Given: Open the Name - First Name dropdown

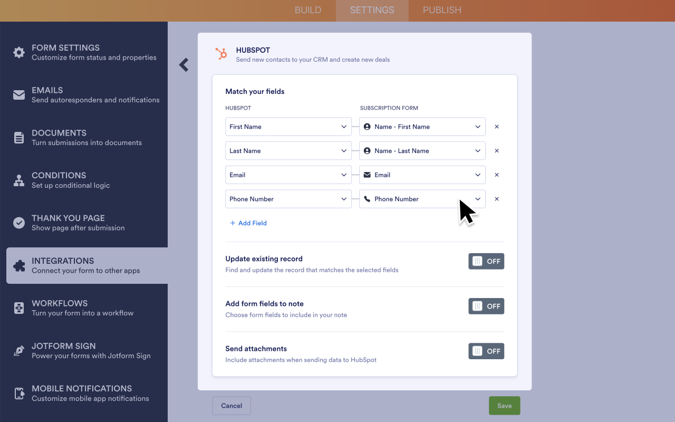Looking at the screenshot, I should (422, 127).
